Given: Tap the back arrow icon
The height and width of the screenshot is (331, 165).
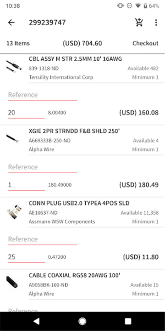Looking at the screenshot, I should (11, 23).
